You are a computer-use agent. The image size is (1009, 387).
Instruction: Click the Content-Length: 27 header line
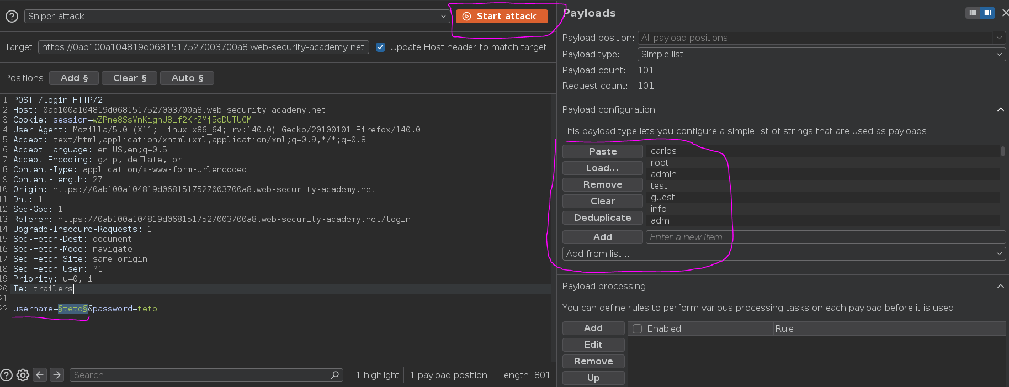click(x=58, y=179)
